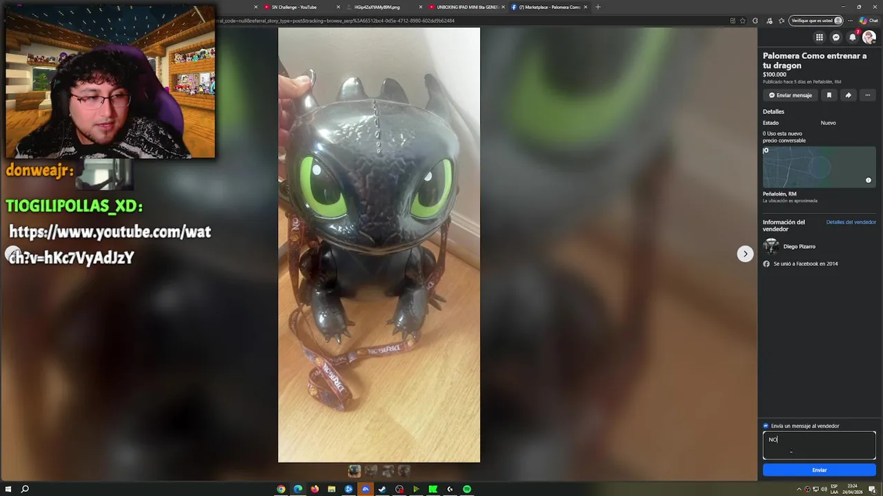Open Microsoft Edge from the taskbar

[298, 489]
